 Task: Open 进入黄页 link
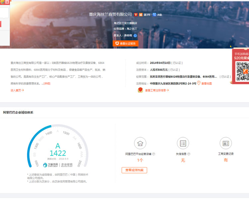17,90
